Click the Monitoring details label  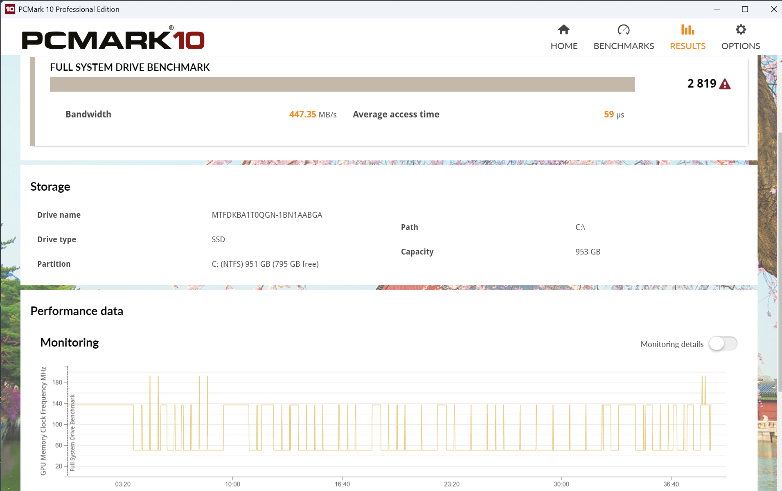tap(672, 344)
